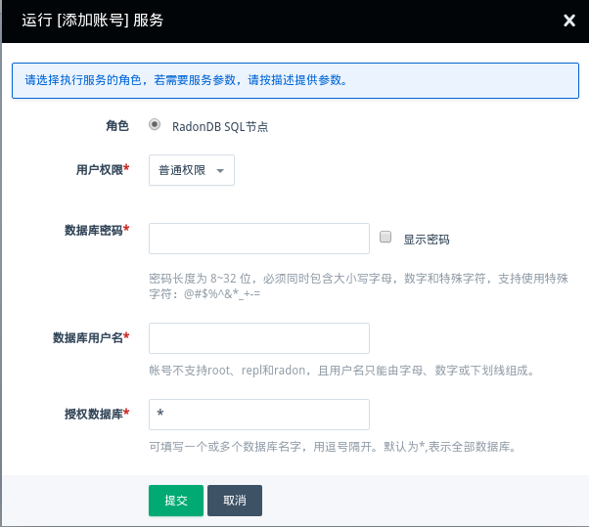This screenshot has height=527, width=589.
Task: Submit the form with 提交 button
Action: 175,500
